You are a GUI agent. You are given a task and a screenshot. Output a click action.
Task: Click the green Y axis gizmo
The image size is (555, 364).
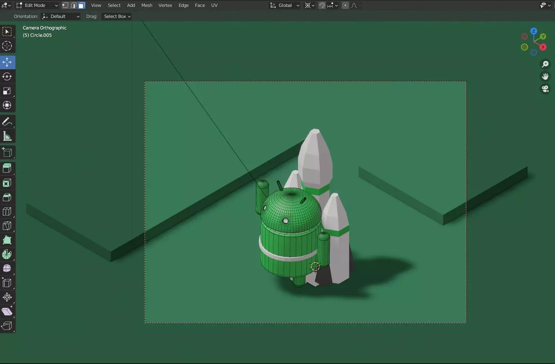click(x=543, y=36)
